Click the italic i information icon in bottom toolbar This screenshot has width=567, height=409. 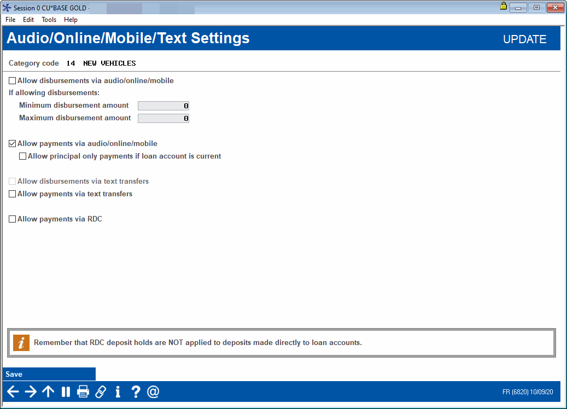click(x=118, y=392)
